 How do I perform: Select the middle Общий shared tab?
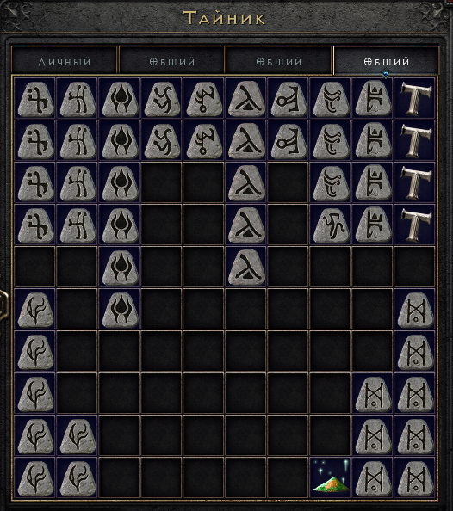coord(279,61)
